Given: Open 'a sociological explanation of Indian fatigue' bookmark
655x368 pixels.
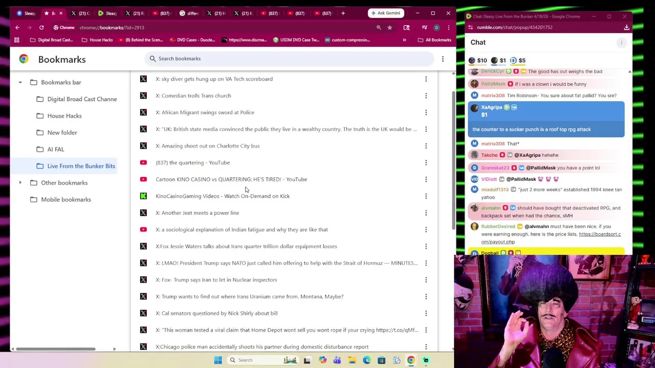Looking at the screenshot, I should click(242, 229).
